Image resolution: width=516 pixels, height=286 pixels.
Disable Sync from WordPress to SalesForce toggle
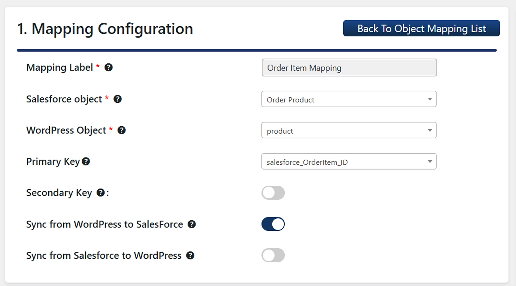273,224
